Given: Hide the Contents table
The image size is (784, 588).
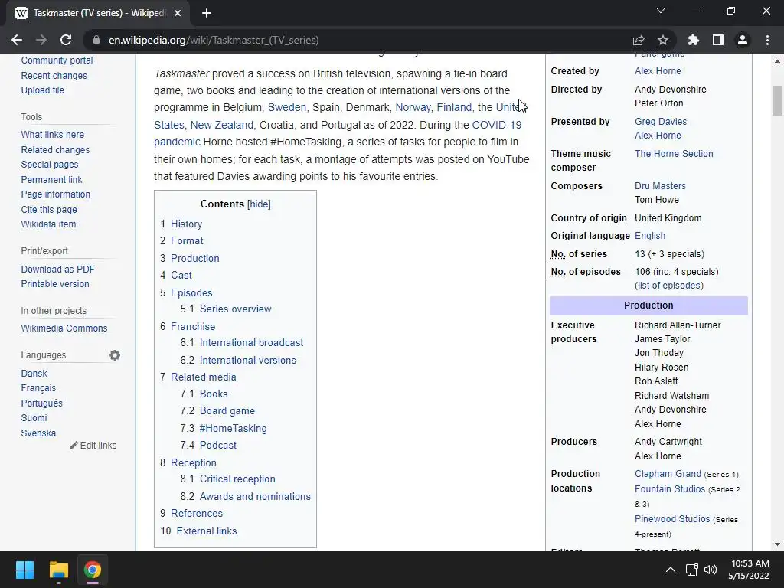Looking at the screenshot, I should [x=259, y=204].
